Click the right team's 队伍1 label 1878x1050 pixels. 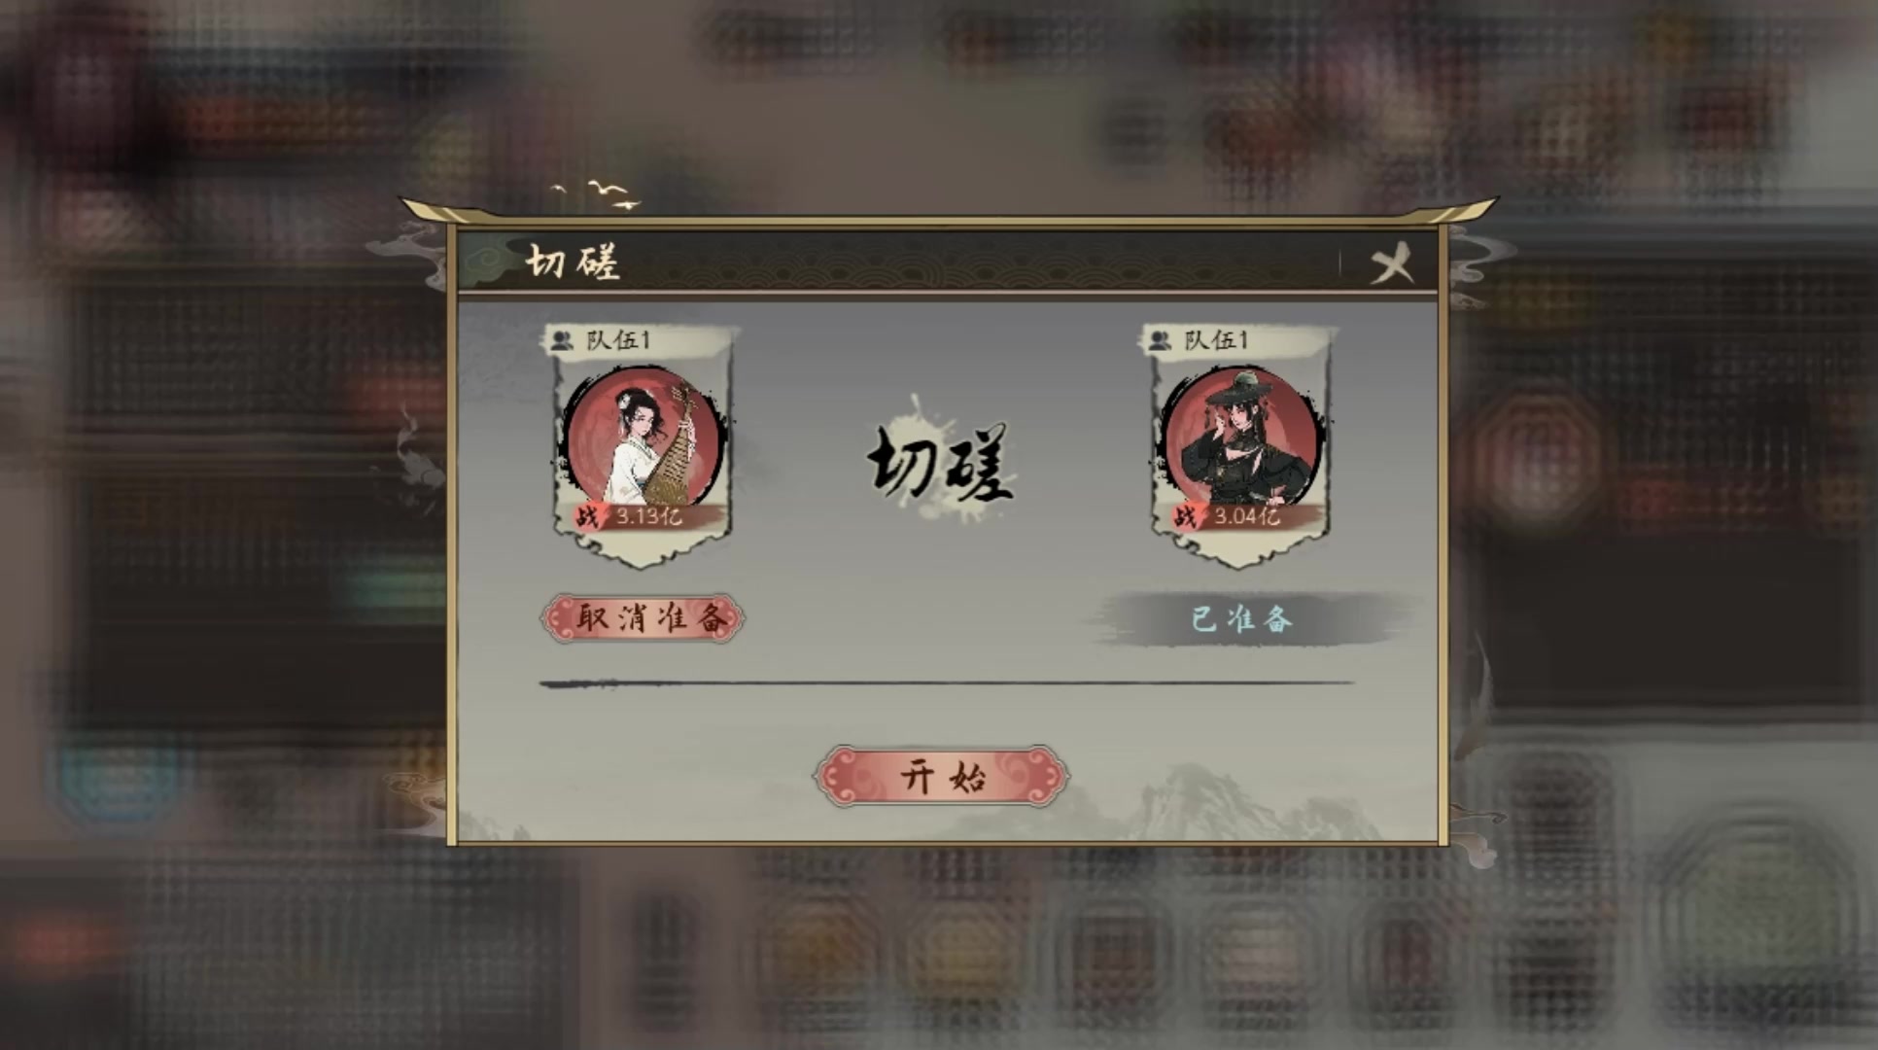[1216, 340]
